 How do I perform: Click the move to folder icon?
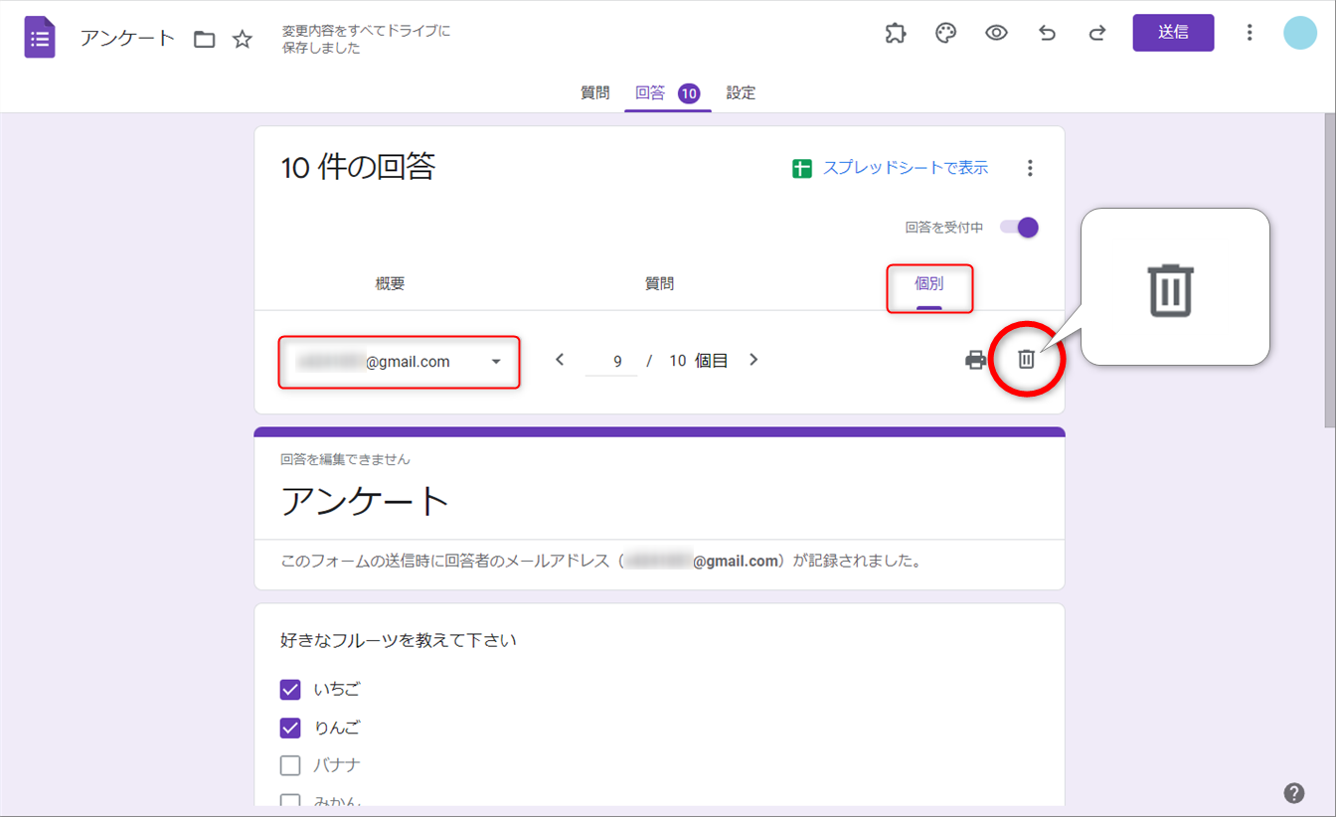point(205,40)
